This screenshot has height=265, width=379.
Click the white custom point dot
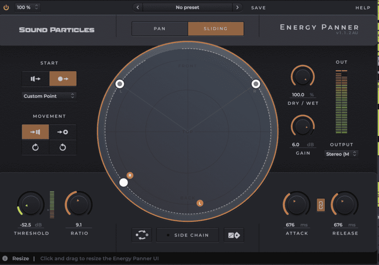pos(124,183)
